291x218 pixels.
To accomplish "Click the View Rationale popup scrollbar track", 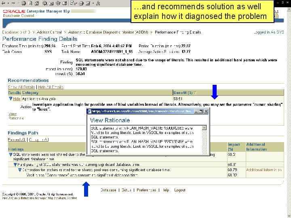I will [x=204, y=142].
